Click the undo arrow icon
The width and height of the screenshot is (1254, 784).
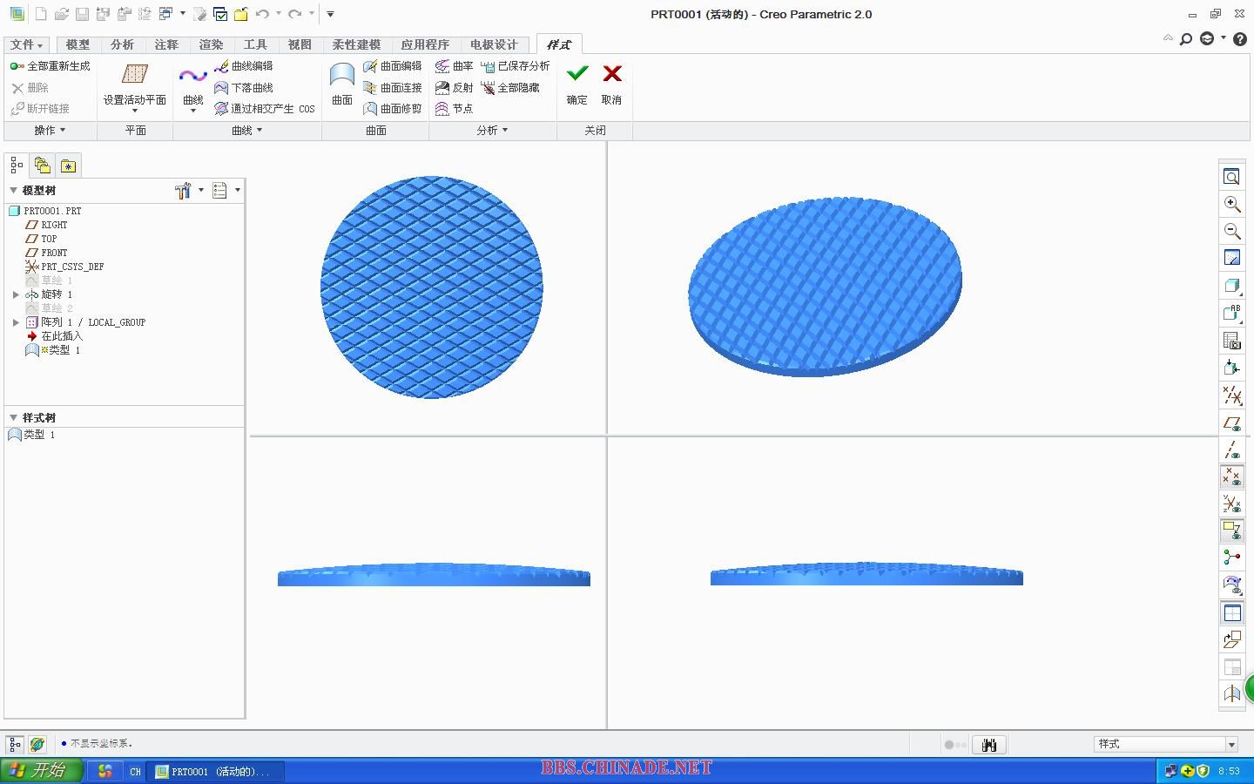tap(262, 14)
